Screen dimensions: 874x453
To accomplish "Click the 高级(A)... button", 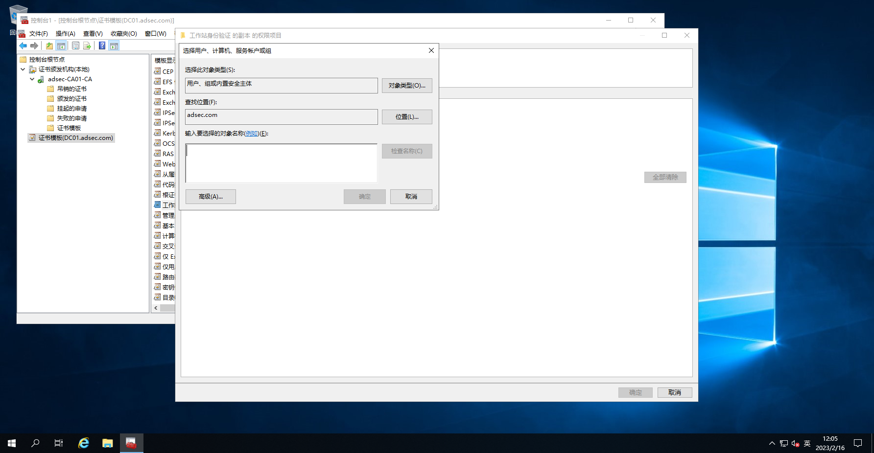I will pos(211,197).
